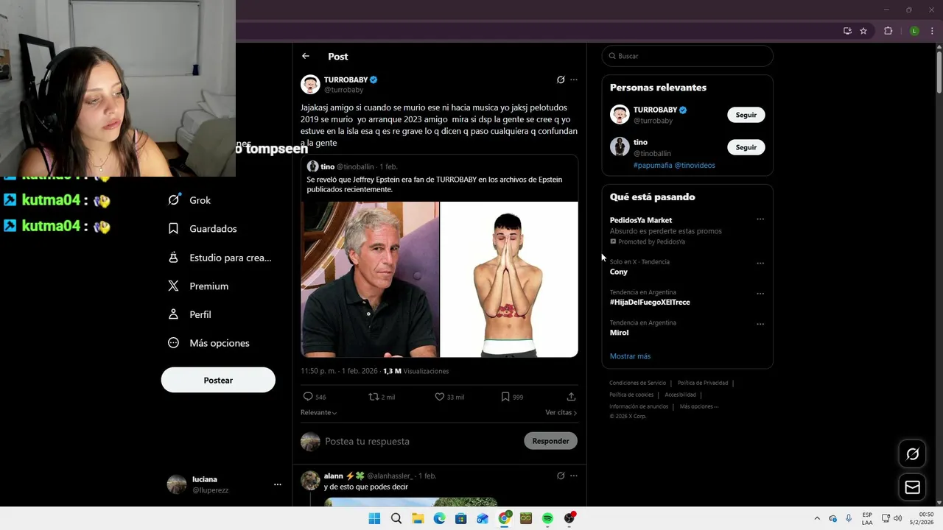Click Información de anuncios footer link

639,406
